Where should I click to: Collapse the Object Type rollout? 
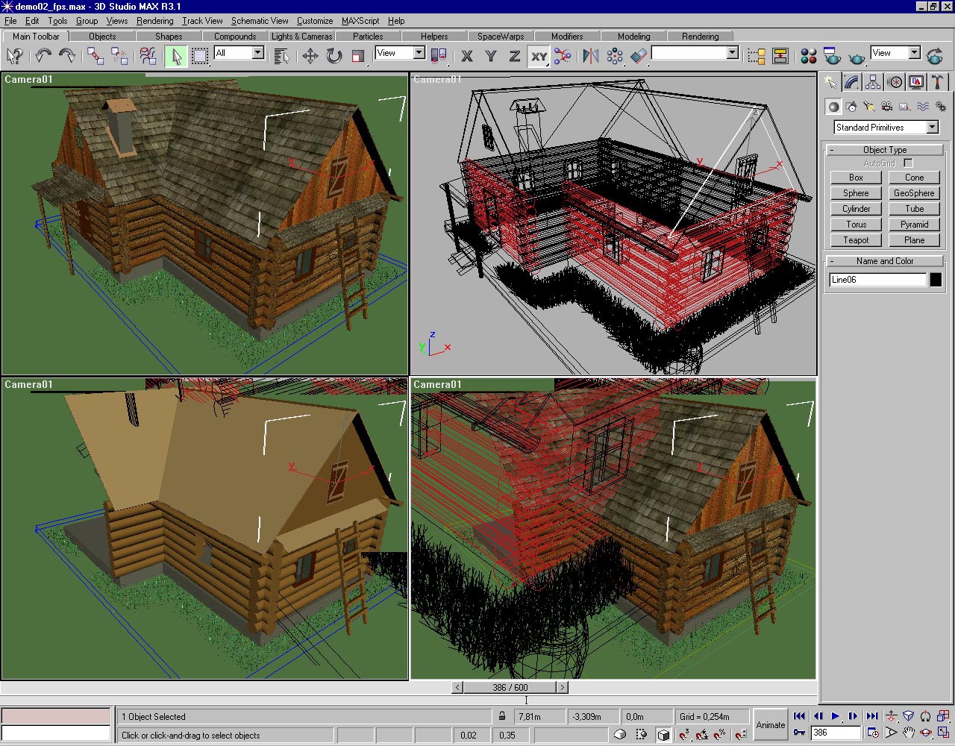(x=885, y=150)
